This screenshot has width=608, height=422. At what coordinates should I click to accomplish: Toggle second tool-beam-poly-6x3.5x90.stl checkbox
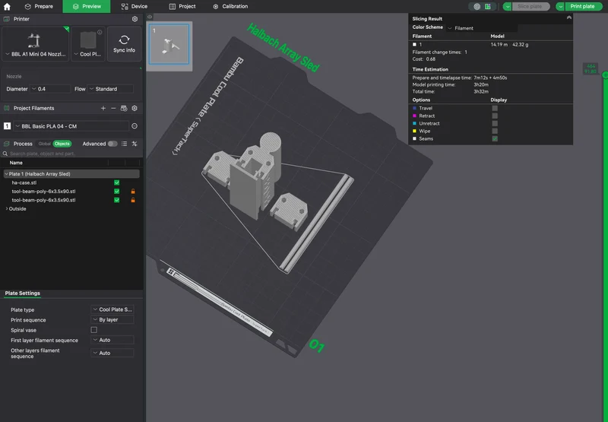(117, 200)
